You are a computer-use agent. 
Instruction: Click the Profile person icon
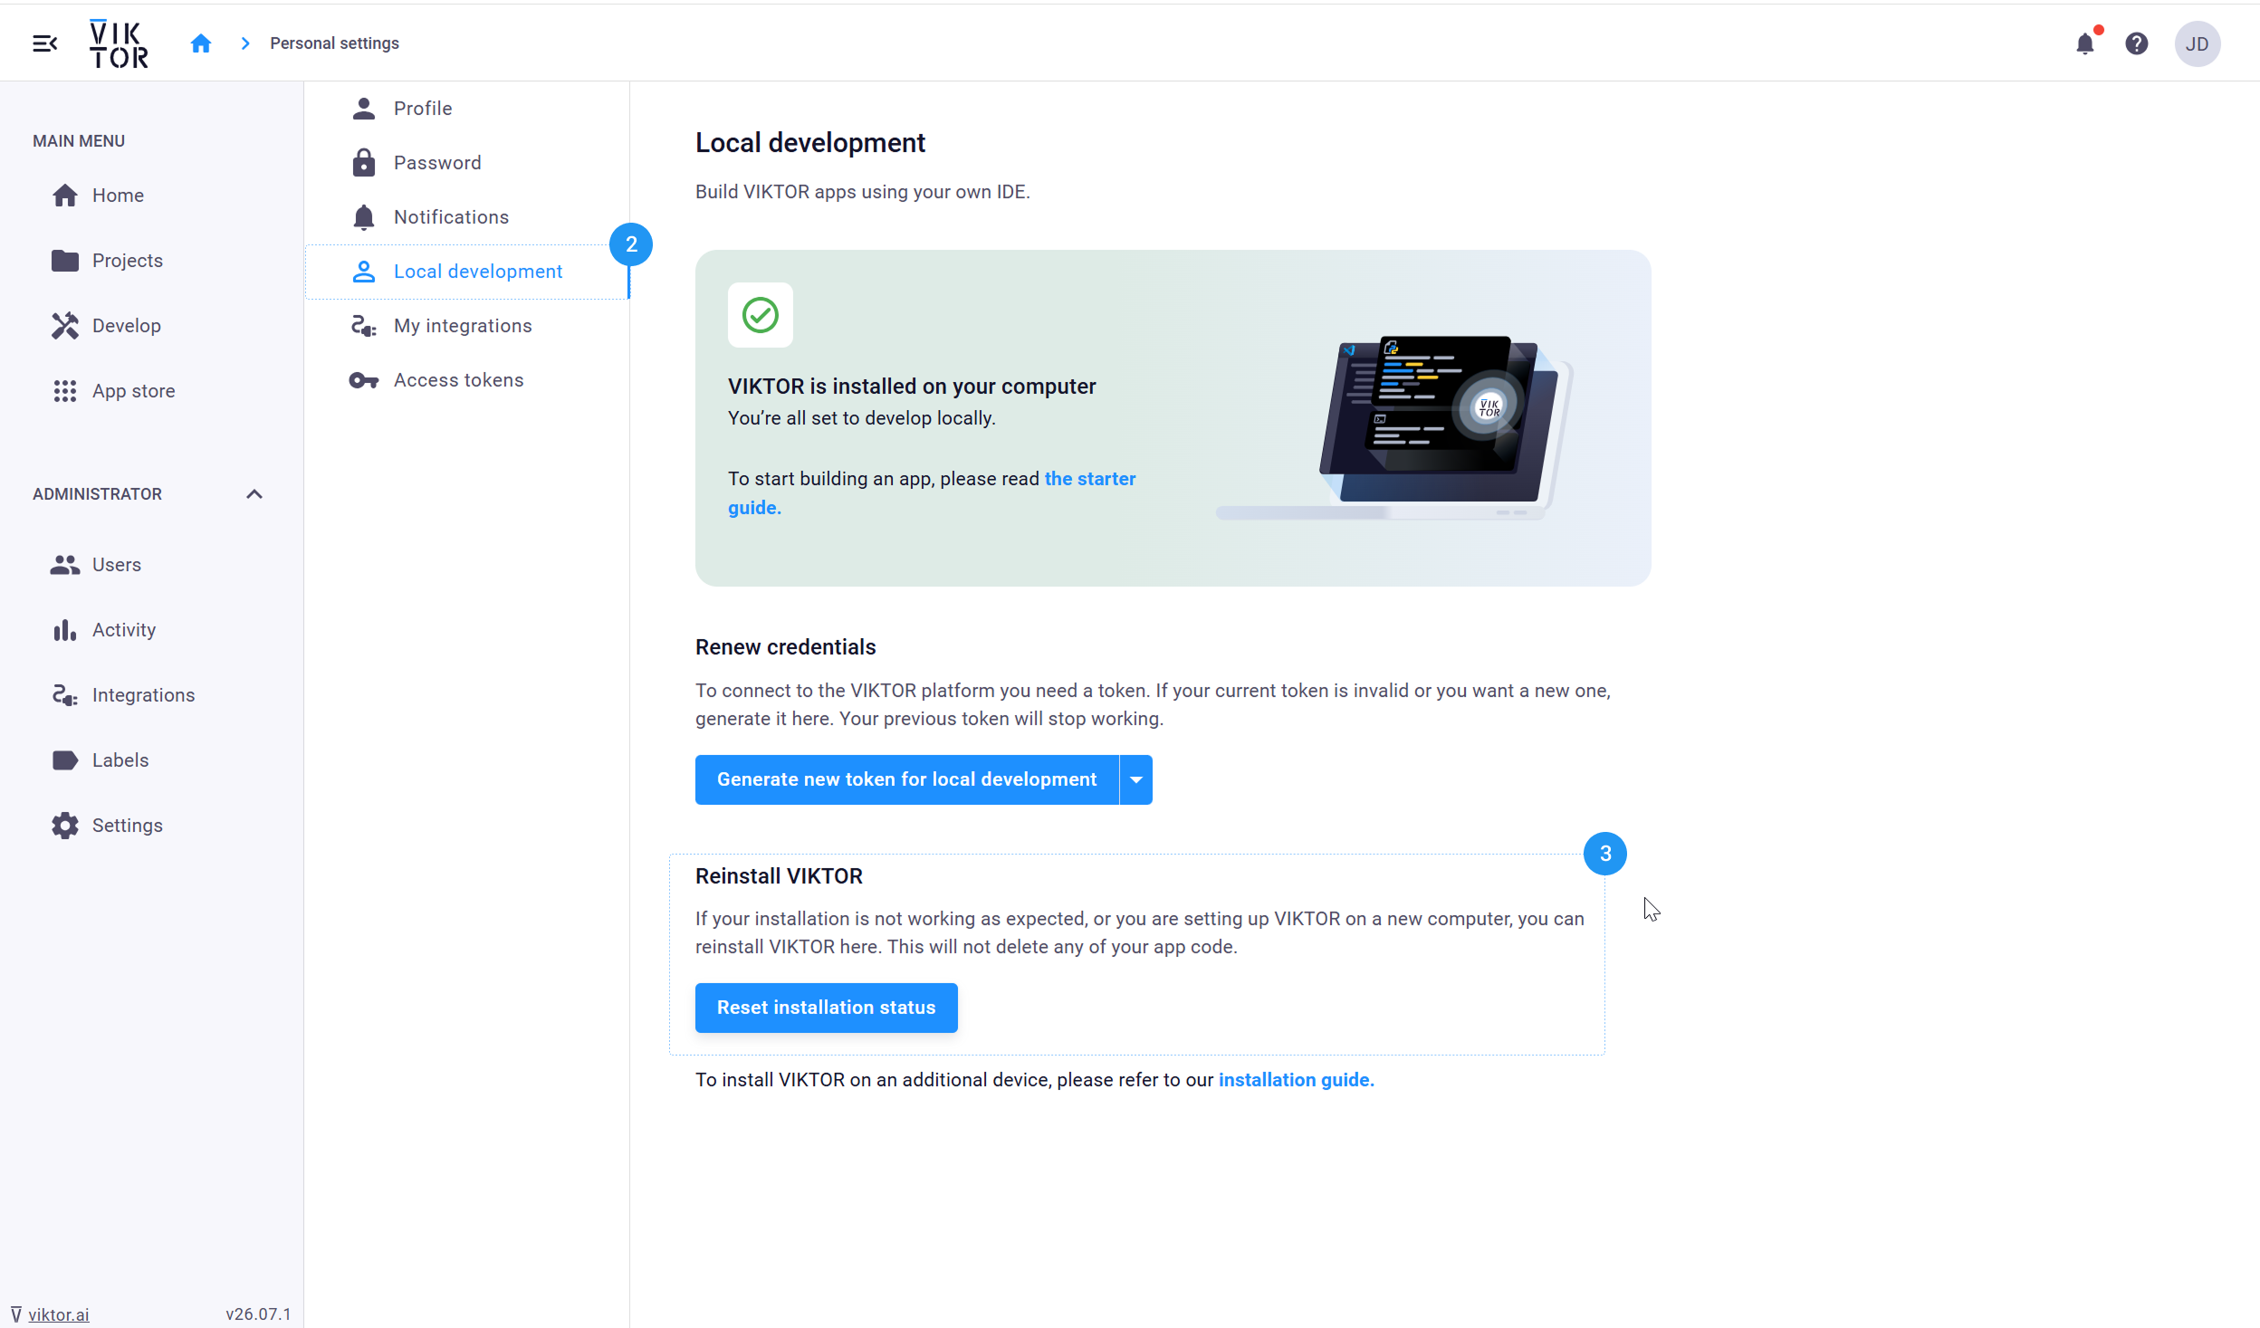[364, 109]
